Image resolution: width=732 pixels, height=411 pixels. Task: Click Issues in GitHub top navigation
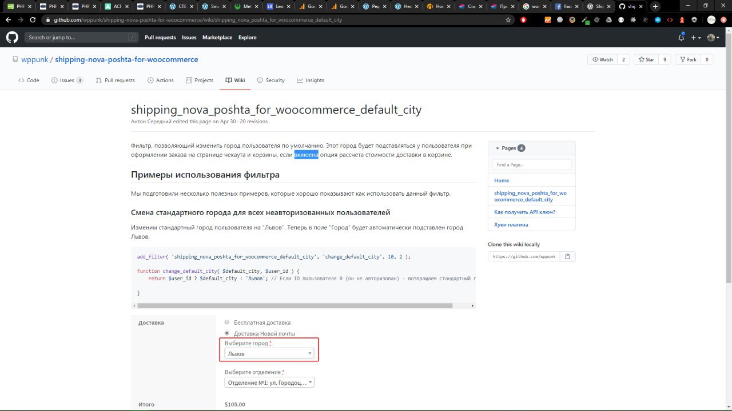click(189, 37)
